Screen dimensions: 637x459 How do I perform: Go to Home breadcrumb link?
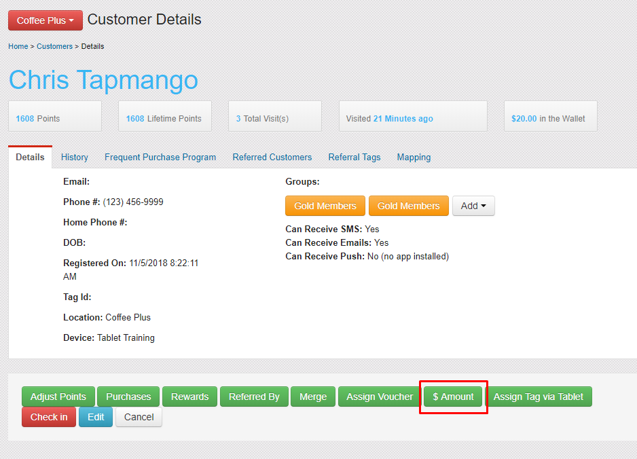click(18, 46)
